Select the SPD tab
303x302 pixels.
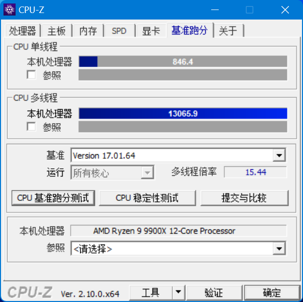(x=119, y=31)
